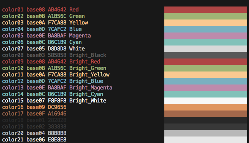This screenshot has height=143, width=249.
Task: Pick the cyan swatch in the color06 row
Action: [206, 42]
